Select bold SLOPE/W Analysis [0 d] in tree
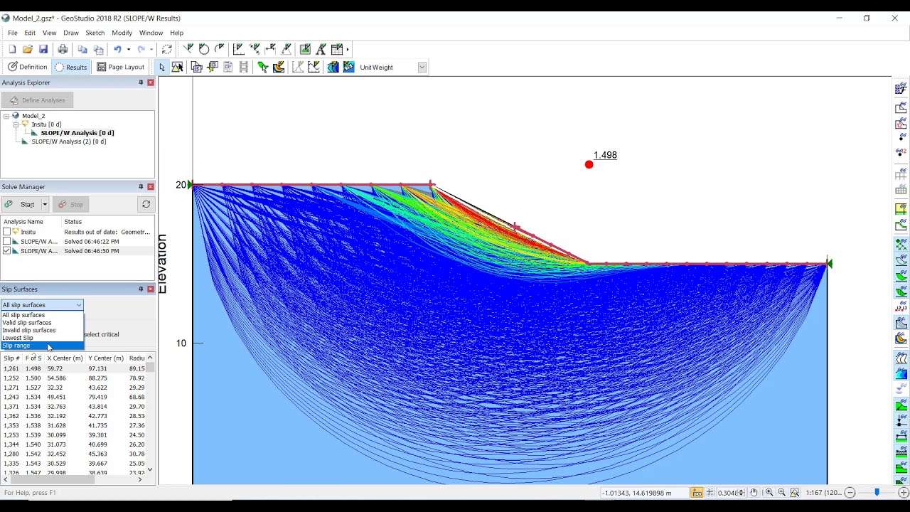910x512 pixels. (x=77, y=133)
